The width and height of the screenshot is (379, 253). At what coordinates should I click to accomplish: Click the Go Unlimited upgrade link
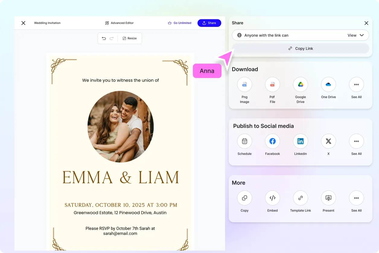180,23
